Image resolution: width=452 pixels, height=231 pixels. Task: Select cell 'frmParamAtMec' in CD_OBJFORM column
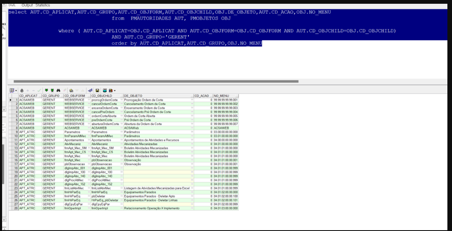click(x=77, y=136)
